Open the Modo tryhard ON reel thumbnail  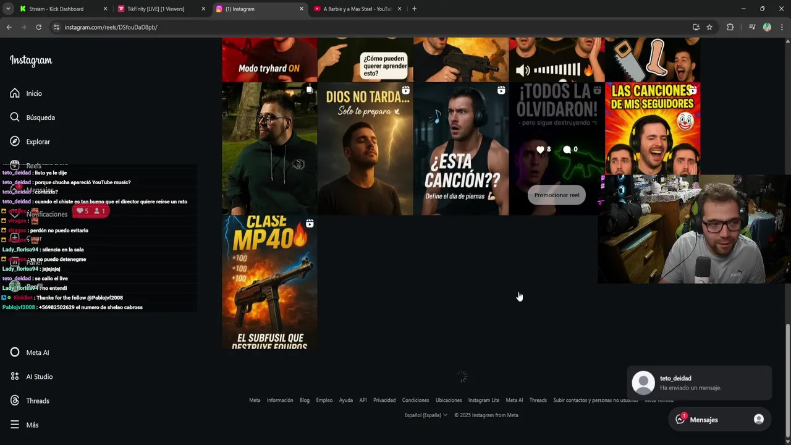coord(269,59)
